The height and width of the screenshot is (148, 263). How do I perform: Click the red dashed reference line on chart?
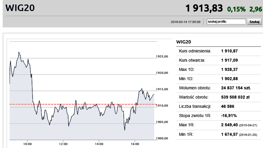pyautogui.click(x=83, y=104)
